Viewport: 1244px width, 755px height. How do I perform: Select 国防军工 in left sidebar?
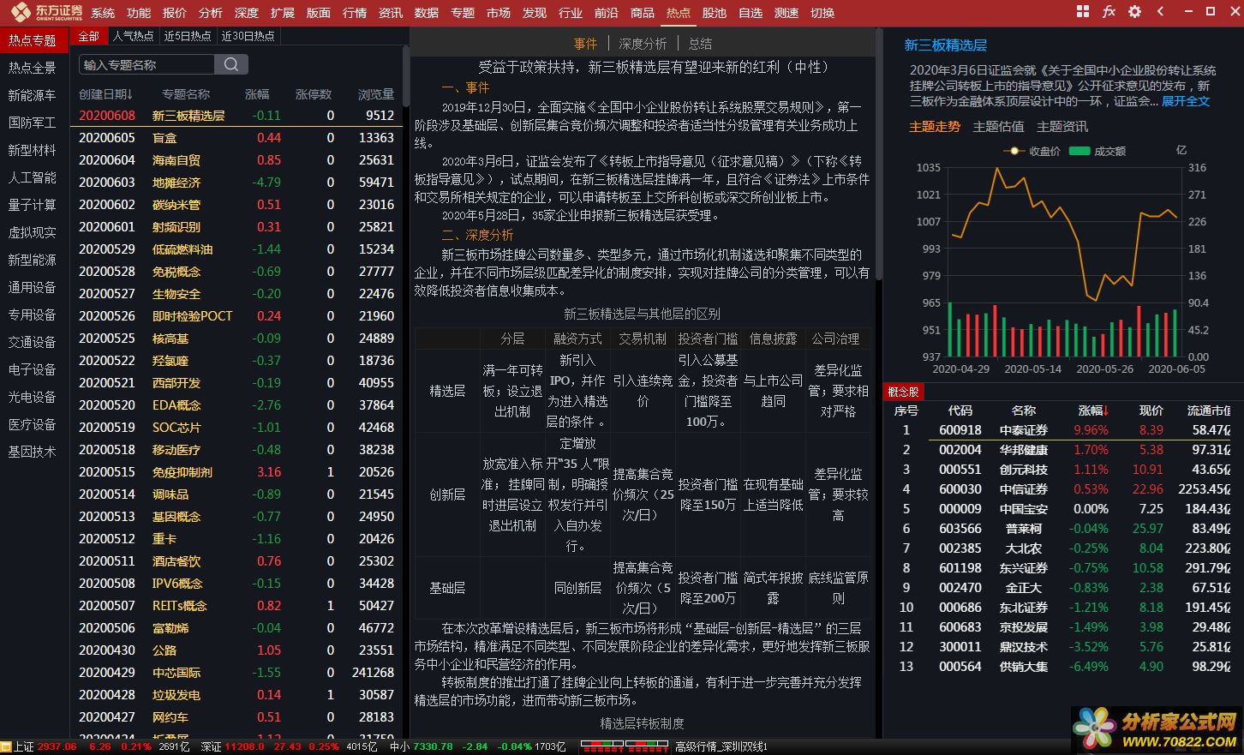(x=33, y=123)
